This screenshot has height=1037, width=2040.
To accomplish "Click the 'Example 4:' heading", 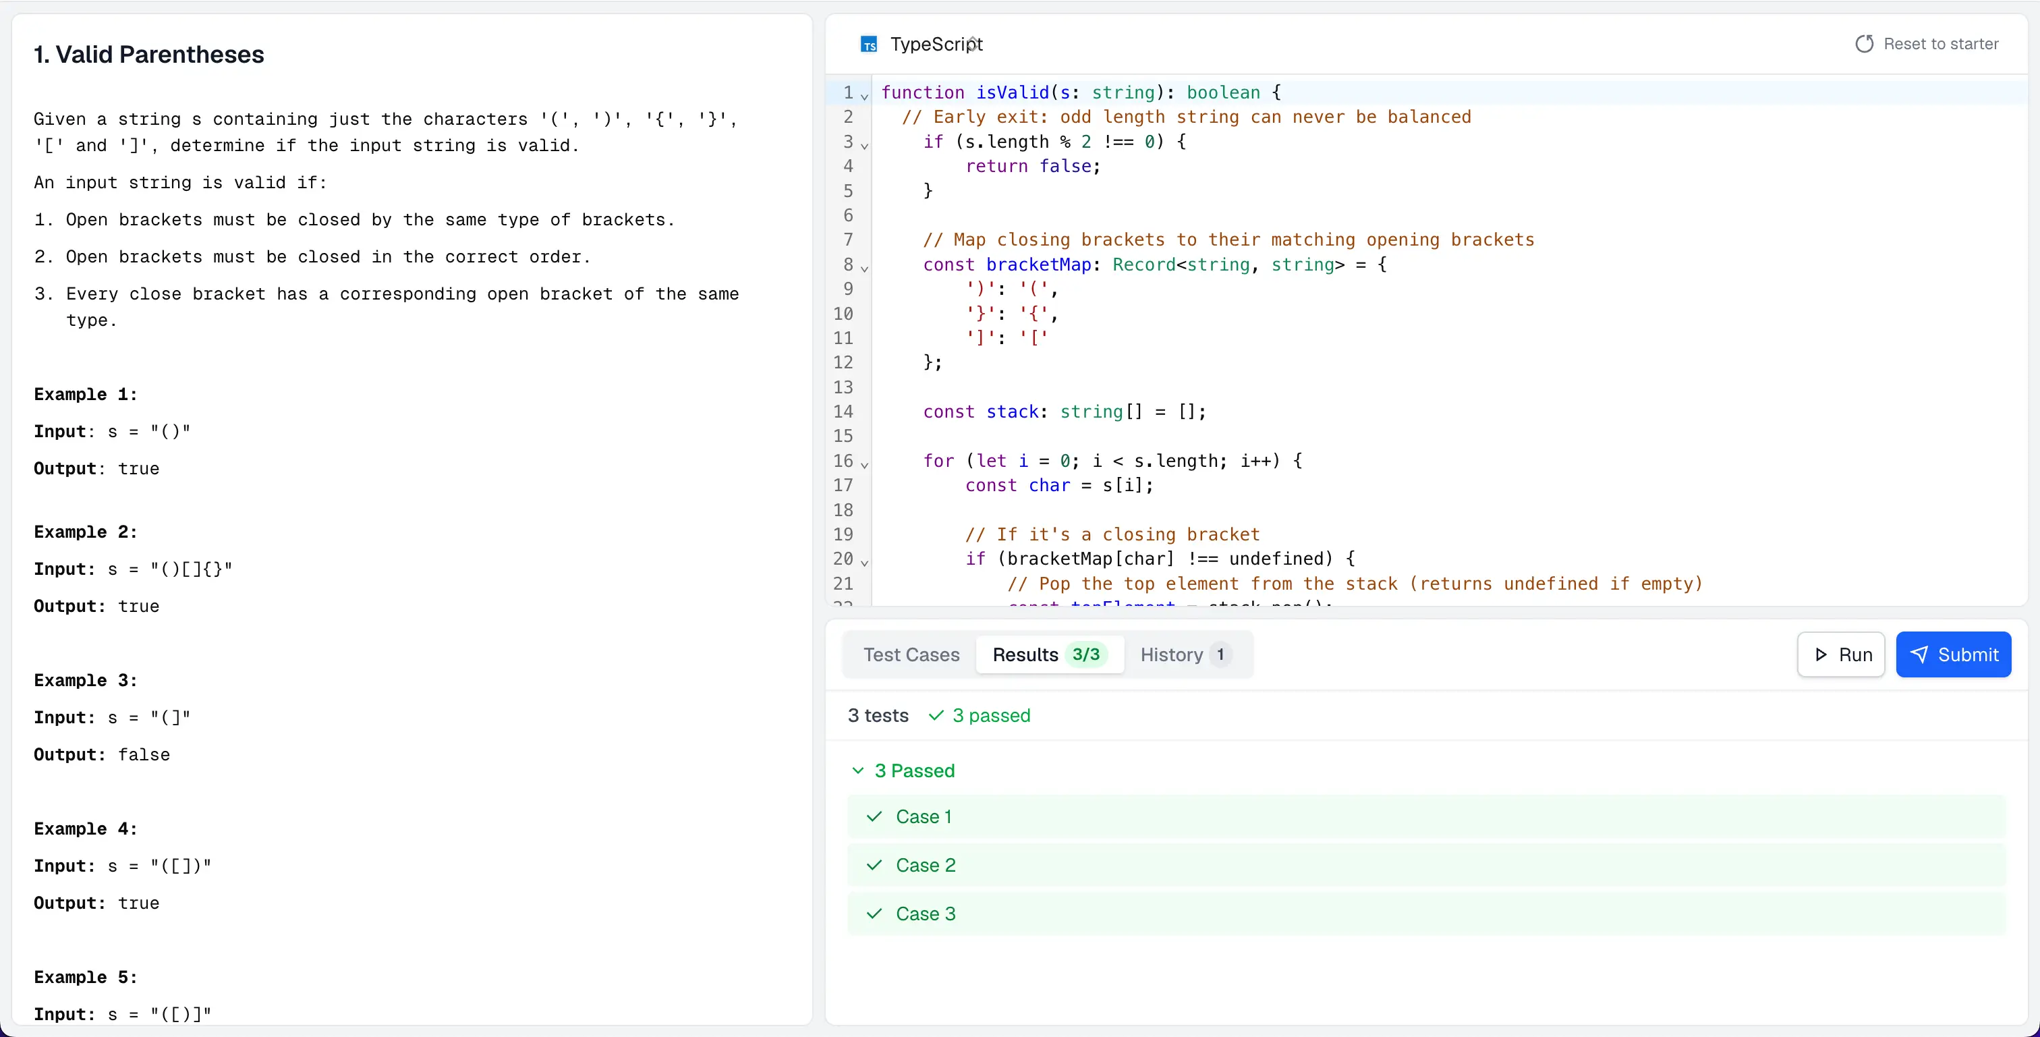I will 86,829.
